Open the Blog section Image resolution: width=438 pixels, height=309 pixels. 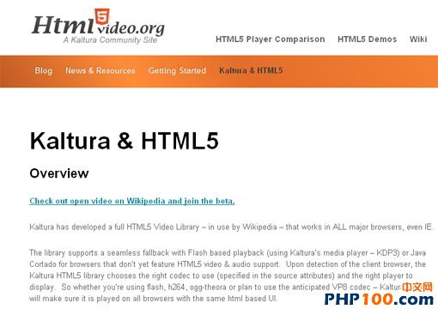click(x=43, y=70)
